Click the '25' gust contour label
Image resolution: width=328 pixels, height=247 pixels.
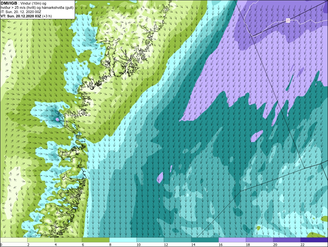tap(288, 20)
